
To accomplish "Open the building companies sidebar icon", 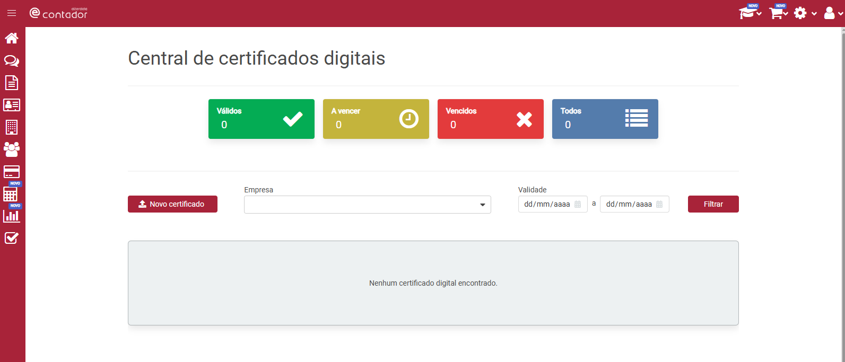I will point(12,127).
